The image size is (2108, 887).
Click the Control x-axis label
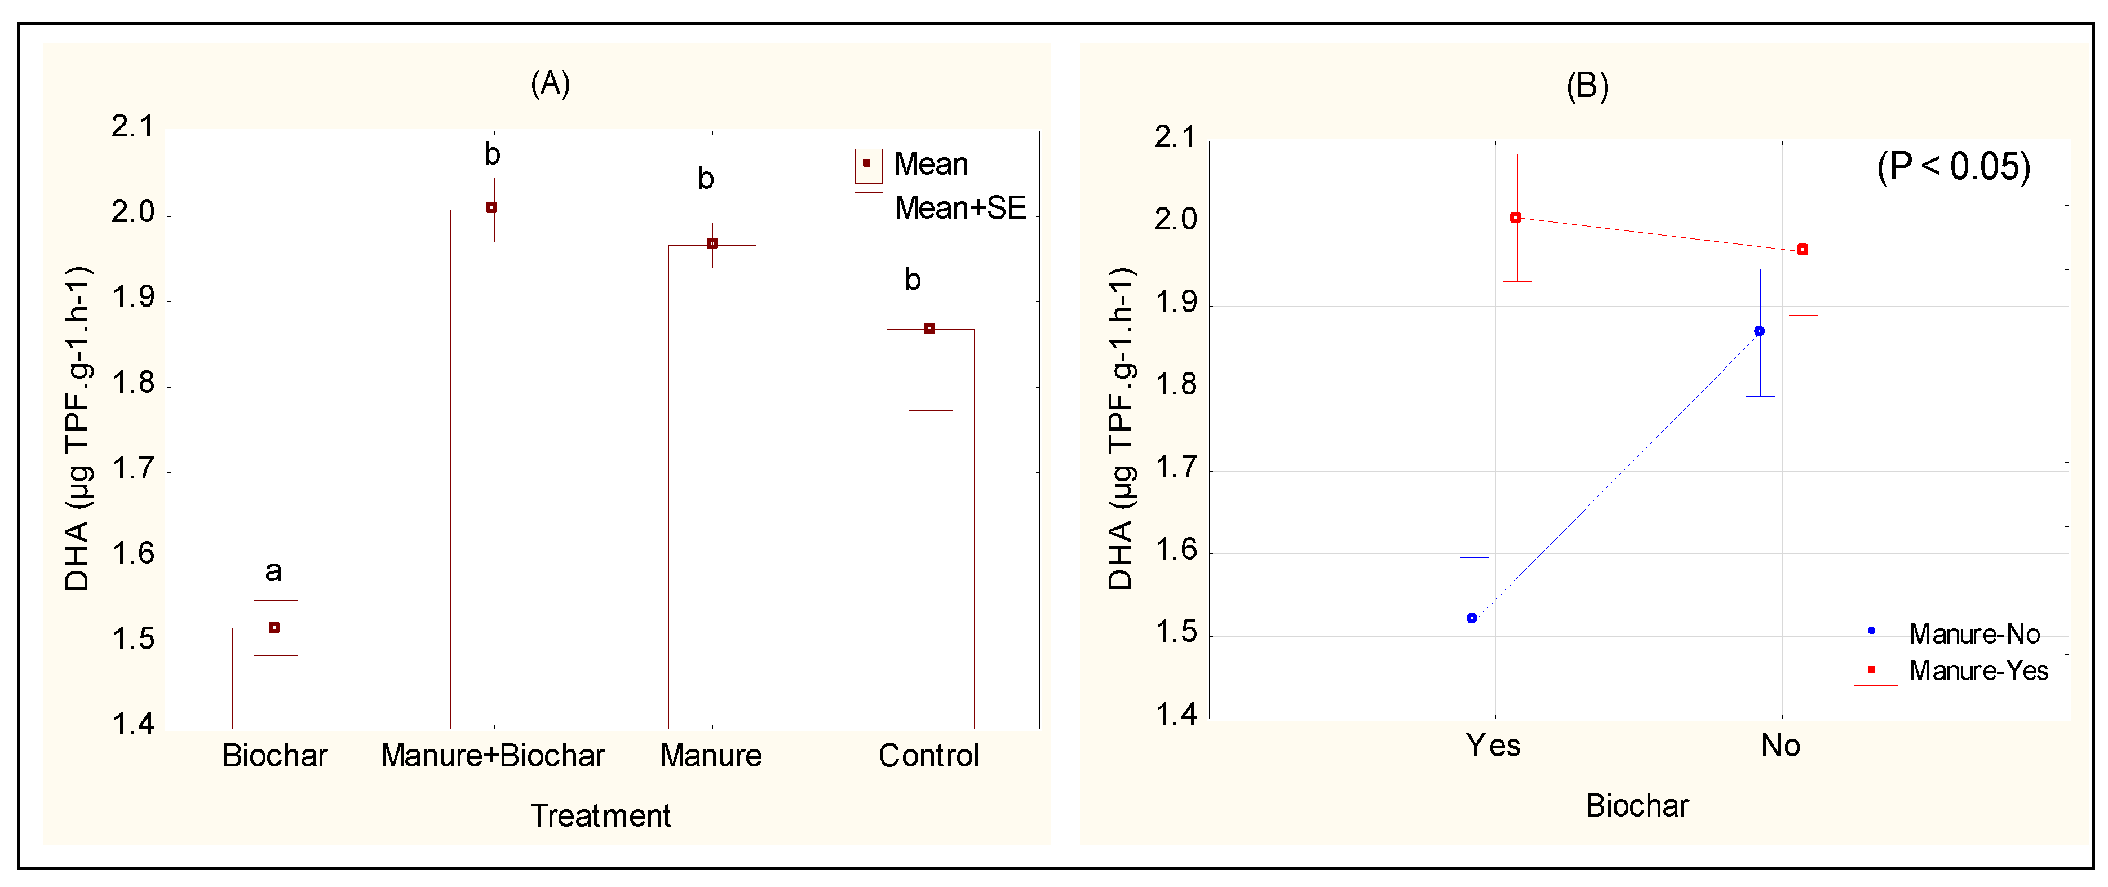(x=929, y=755)
